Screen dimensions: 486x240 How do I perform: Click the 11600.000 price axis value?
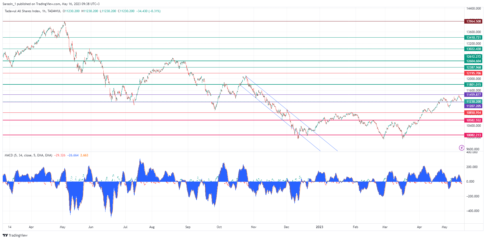point(474,90)
